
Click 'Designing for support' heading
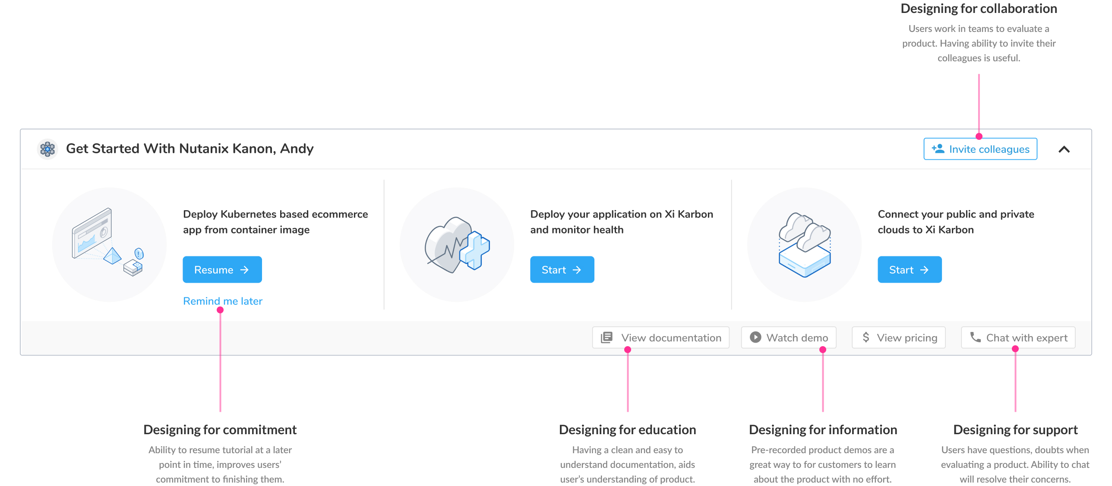[1015, 430]
